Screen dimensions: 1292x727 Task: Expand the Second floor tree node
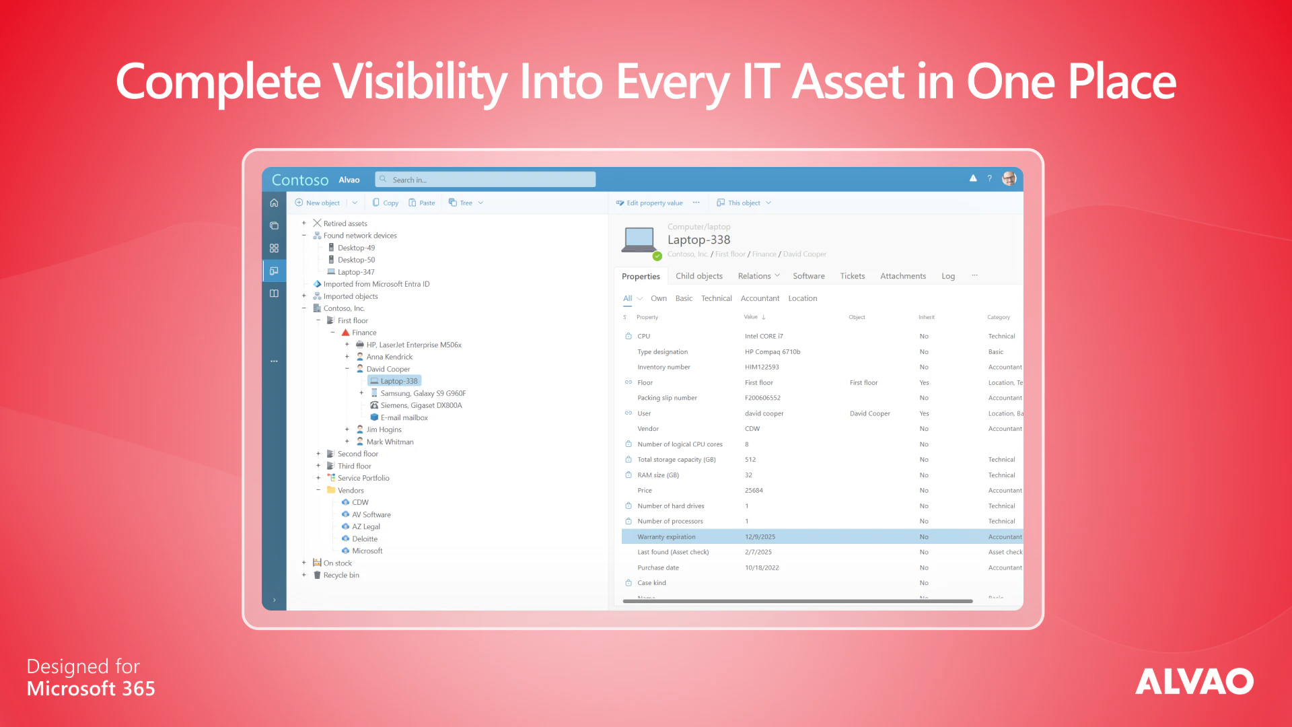[318, 453]
